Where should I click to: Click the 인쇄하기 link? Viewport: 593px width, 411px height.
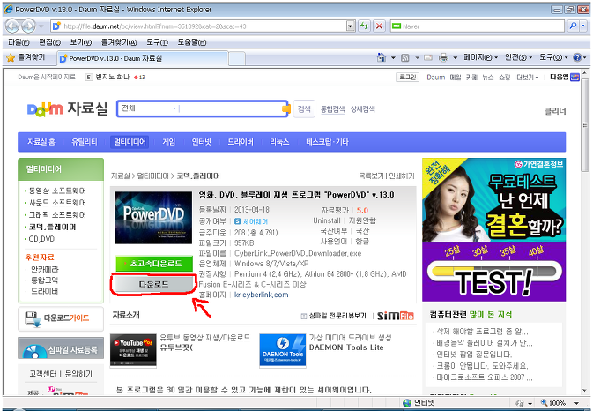point(402,176)
